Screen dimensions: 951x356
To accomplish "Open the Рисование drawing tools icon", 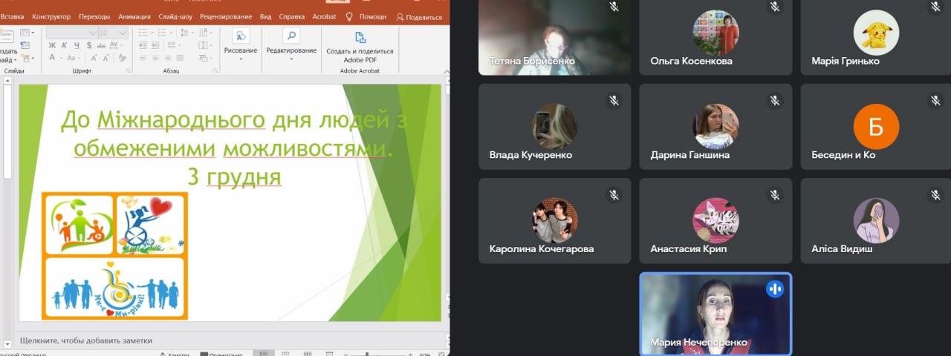I will coord(241,36).
